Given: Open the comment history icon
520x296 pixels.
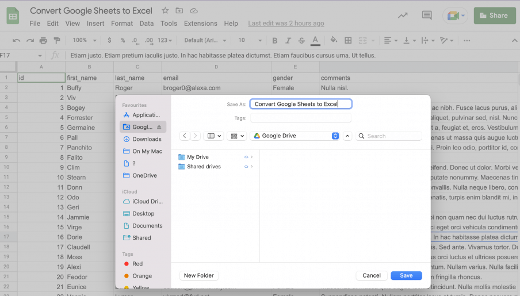Looking at the screenshot, I should coord(426,16).
